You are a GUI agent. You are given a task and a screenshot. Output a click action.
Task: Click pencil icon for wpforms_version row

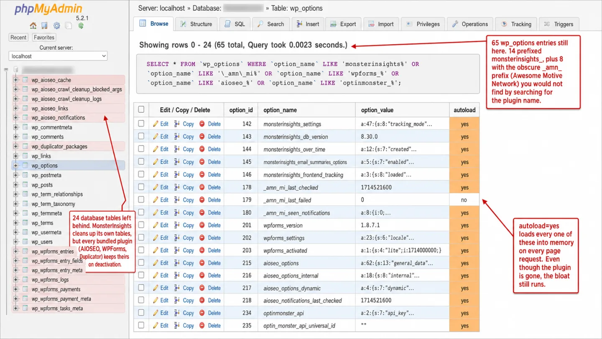[x=156, y=225]
